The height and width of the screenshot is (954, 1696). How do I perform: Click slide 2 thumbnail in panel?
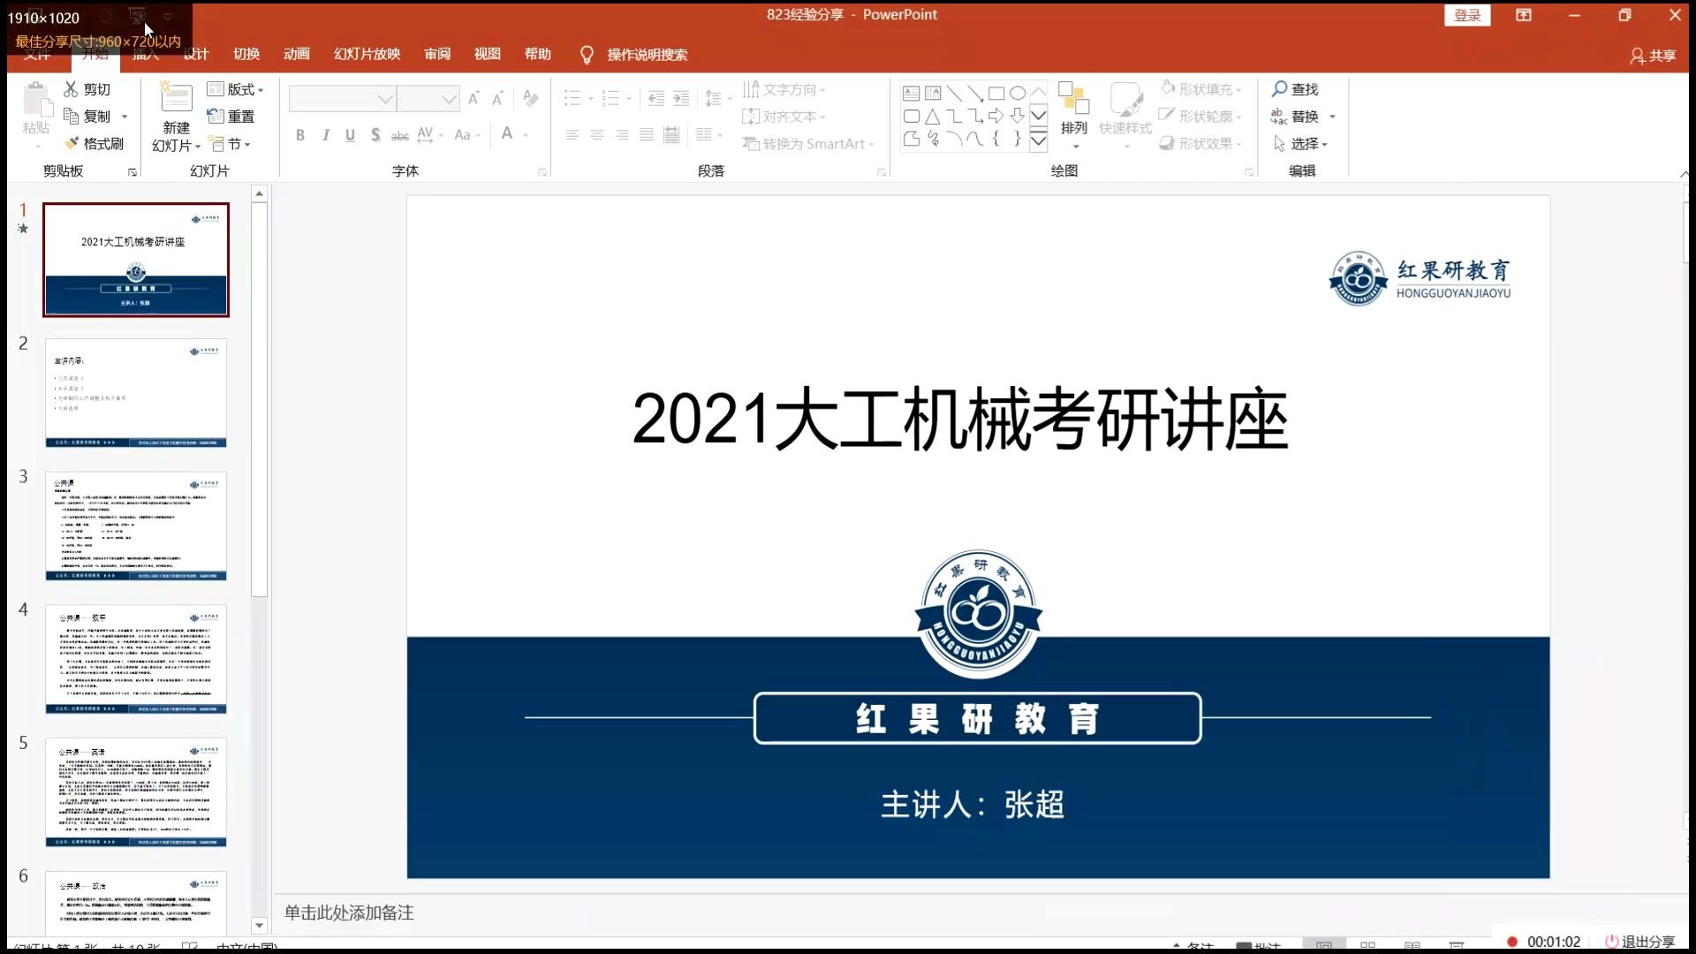click(x=135, y=392)
